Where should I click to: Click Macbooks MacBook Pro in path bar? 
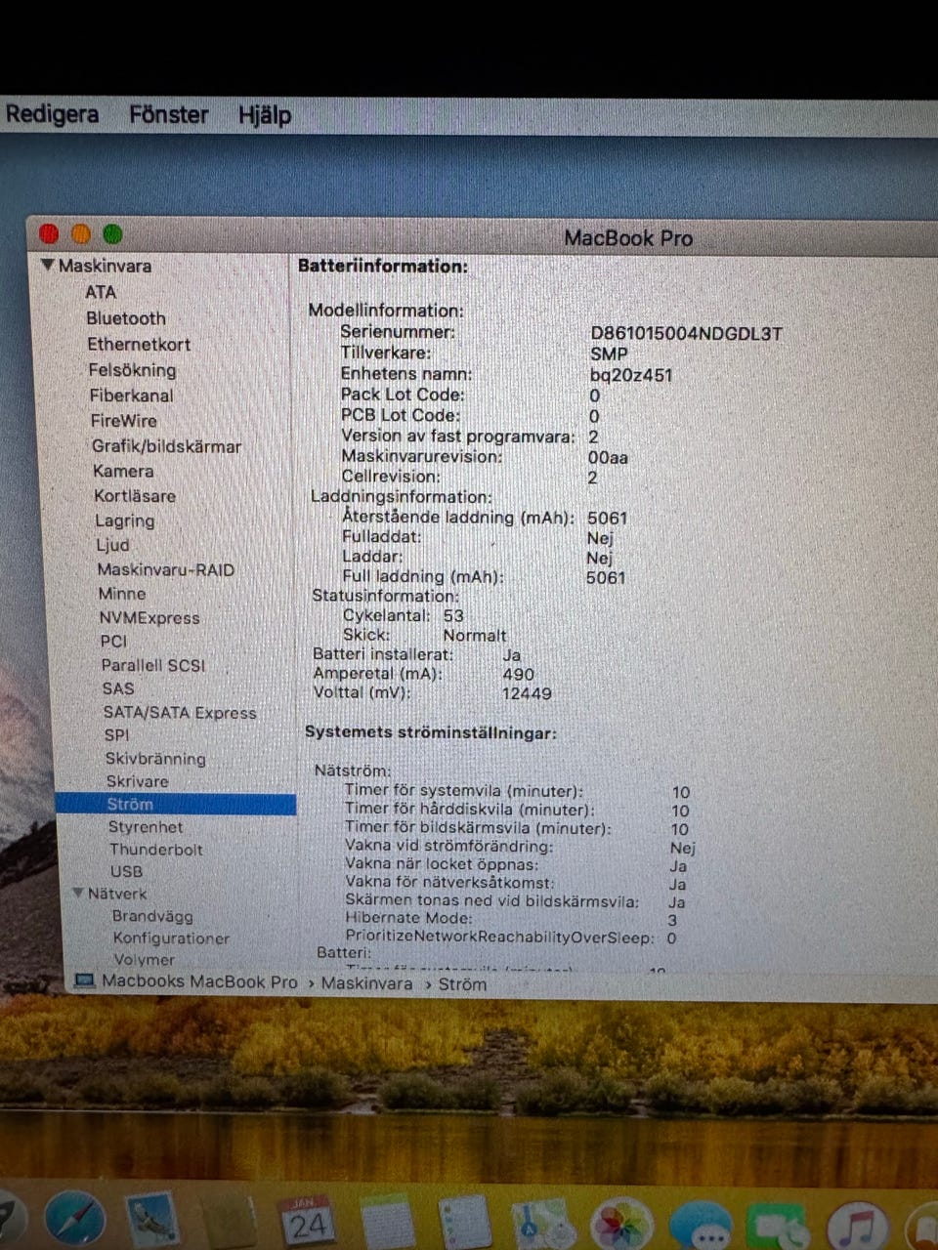click(x=199, y=981)
